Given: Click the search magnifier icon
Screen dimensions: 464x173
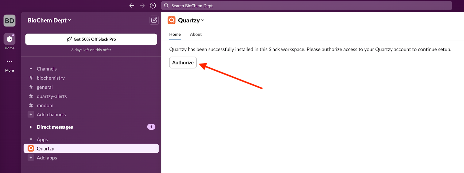Looking at the screenshot, I should (x=166, y=5).
